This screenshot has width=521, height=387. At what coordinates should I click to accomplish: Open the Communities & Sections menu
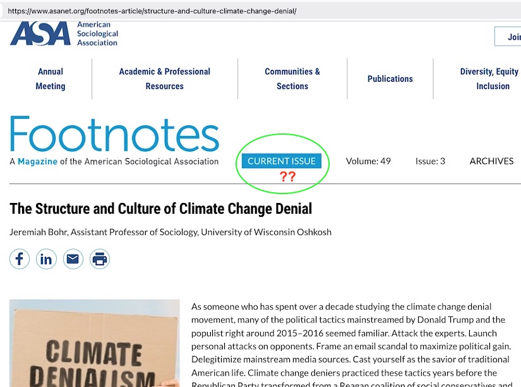click(292, 79)
